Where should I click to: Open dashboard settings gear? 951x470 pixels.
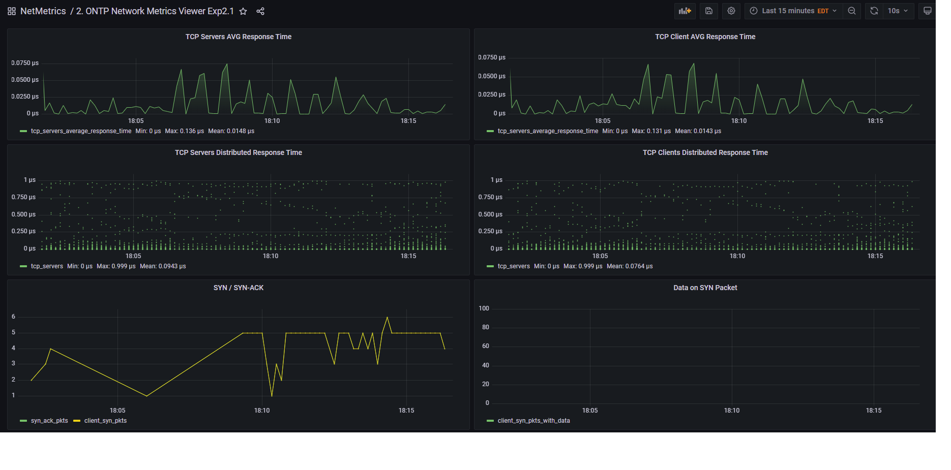[x=731, y=11]
